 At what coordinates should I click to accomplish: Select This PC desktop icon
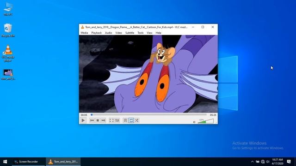(8, 9)
